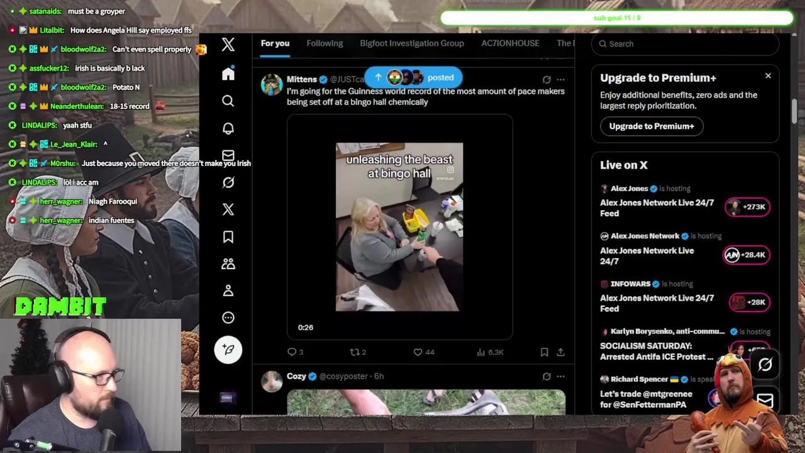Open Bigfoot Investigation Group tab
Screen dimensions: 805x453
click(412, 43)
